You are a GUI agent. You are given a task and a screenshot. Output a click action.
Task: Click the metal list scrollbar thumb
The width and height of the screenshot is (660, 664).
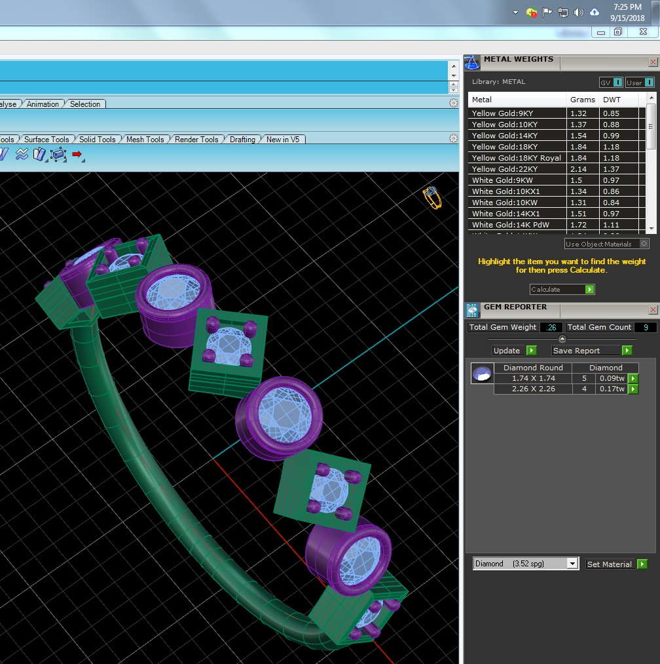point(651,126)
